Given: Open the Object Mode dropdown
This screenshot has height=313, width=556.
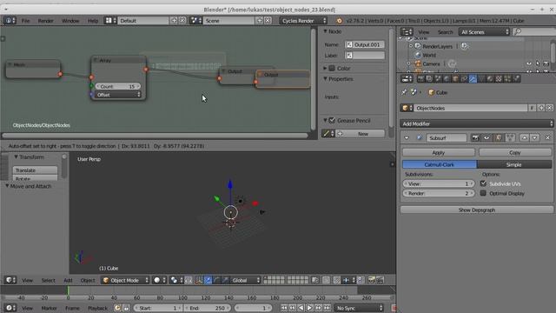Looking at the screenshot, I should (x=125, y=280).
